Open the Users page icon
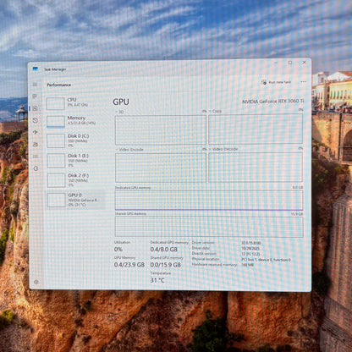Screen dimensions: 352x352 click(x=36, y=145)
